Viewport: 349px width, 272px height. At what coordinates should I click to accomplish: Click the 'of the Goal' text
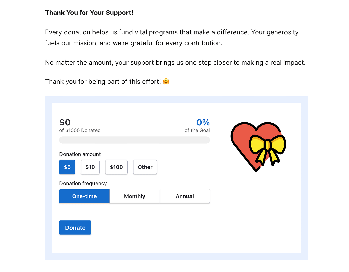pos(197,130)
